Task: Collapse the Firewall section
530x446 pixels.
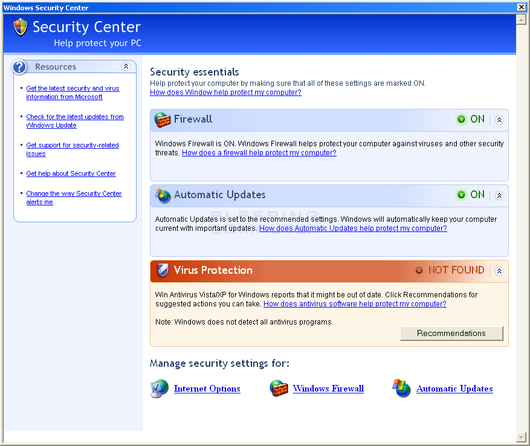Action: click(499, 120)
